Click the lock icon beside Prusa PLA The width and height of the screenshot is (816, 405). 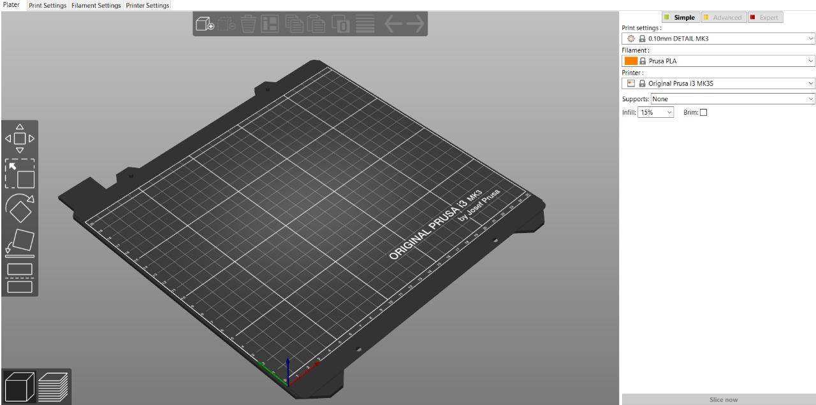(643, 61)
